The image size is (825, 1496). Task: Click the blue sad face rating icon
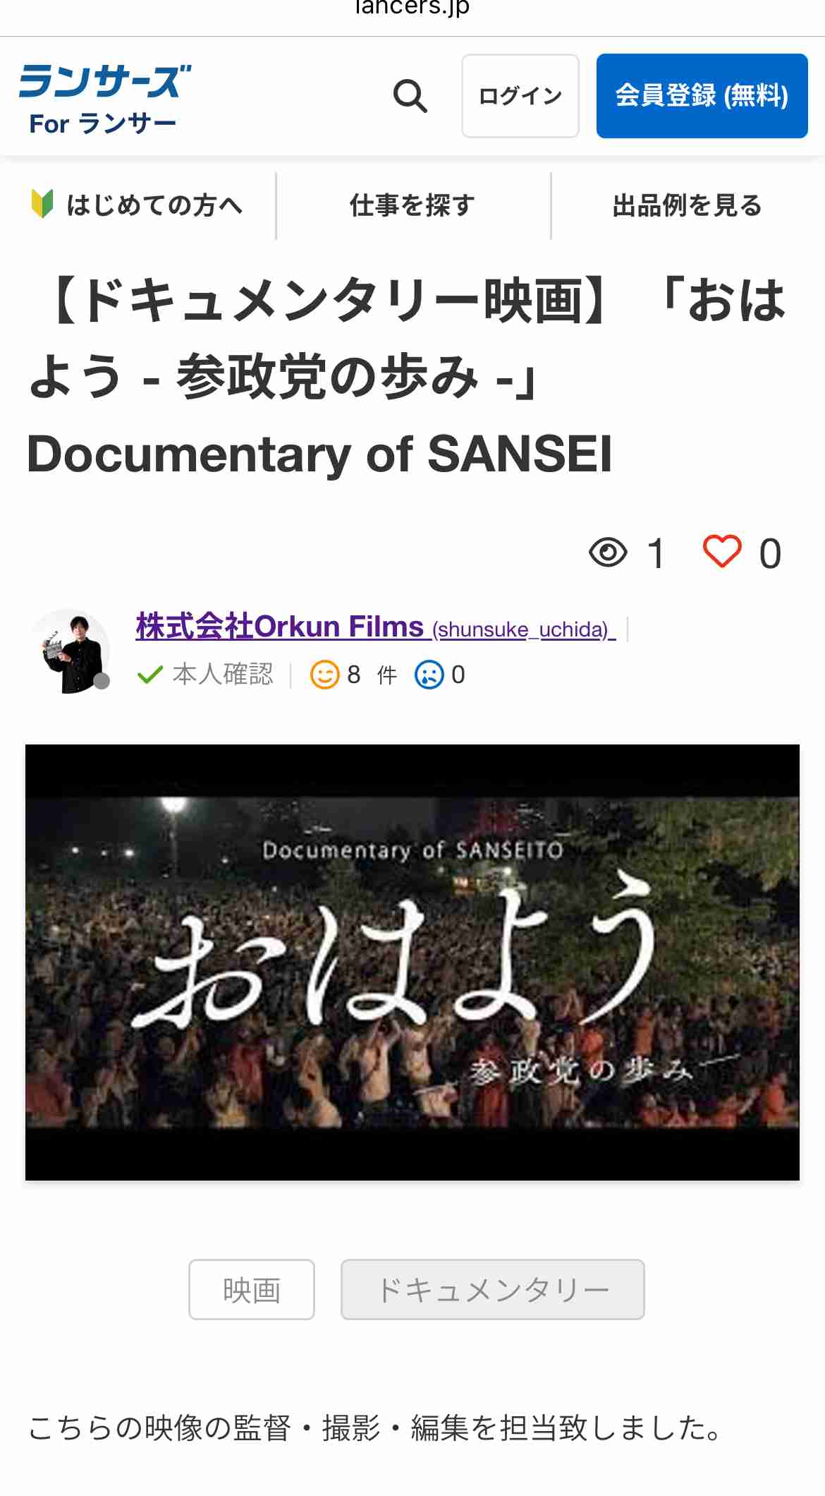click(x=429, y=675)
